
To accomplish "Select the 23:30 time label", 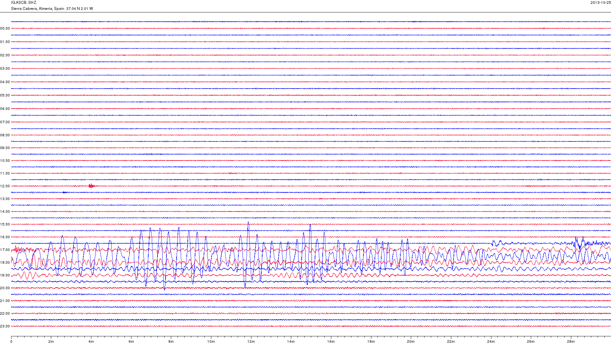I will coord(5,326).
